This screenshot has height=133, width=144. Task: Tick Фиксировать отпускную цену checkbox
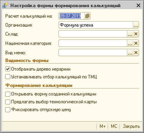pyautogui.click(x=8, y=110)
